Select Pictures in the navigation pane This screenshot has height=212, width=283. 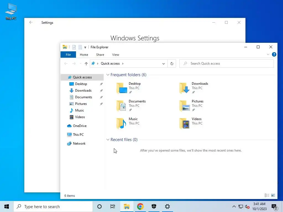pyautogui.click(x=81, y=104)
